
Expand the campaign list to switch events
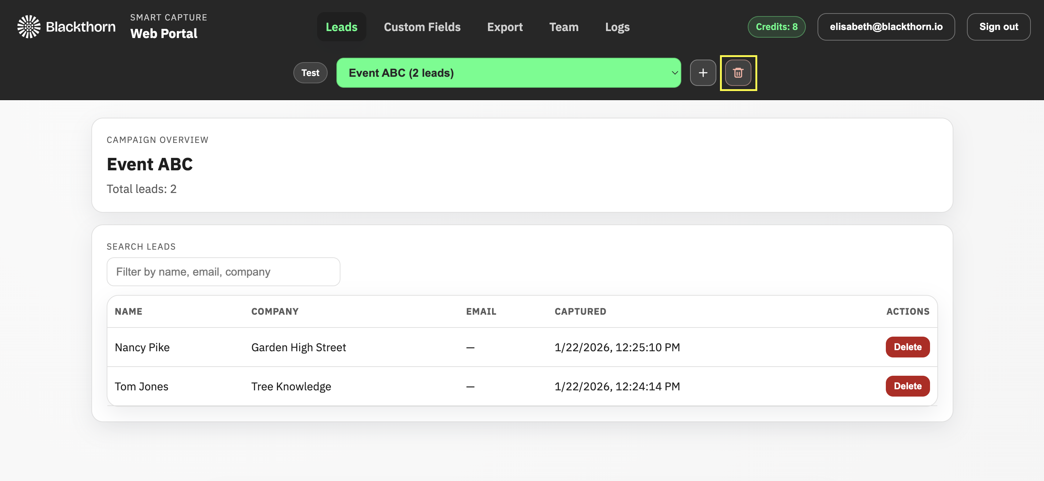pyautogui.click(x=508, y=73)
